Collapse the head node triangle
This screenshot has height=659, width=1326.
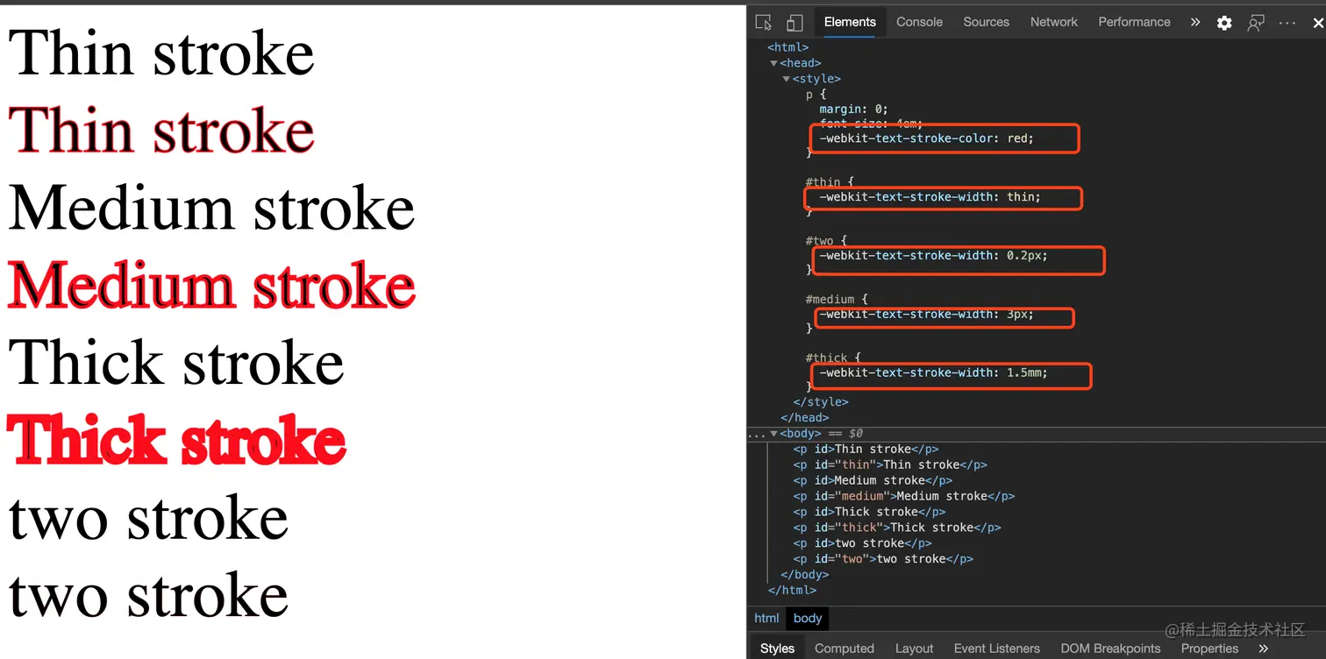pos(773,63)
